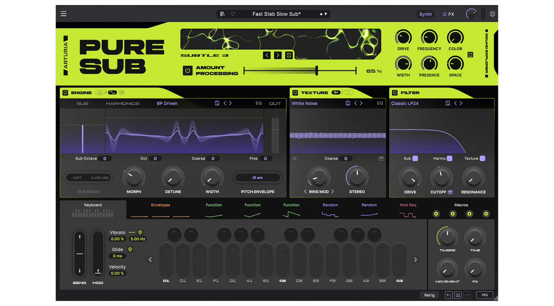Click the Pitch Envelope 0 st field
This screenshot has height=306, width=554.
click(x=258, y=177)
